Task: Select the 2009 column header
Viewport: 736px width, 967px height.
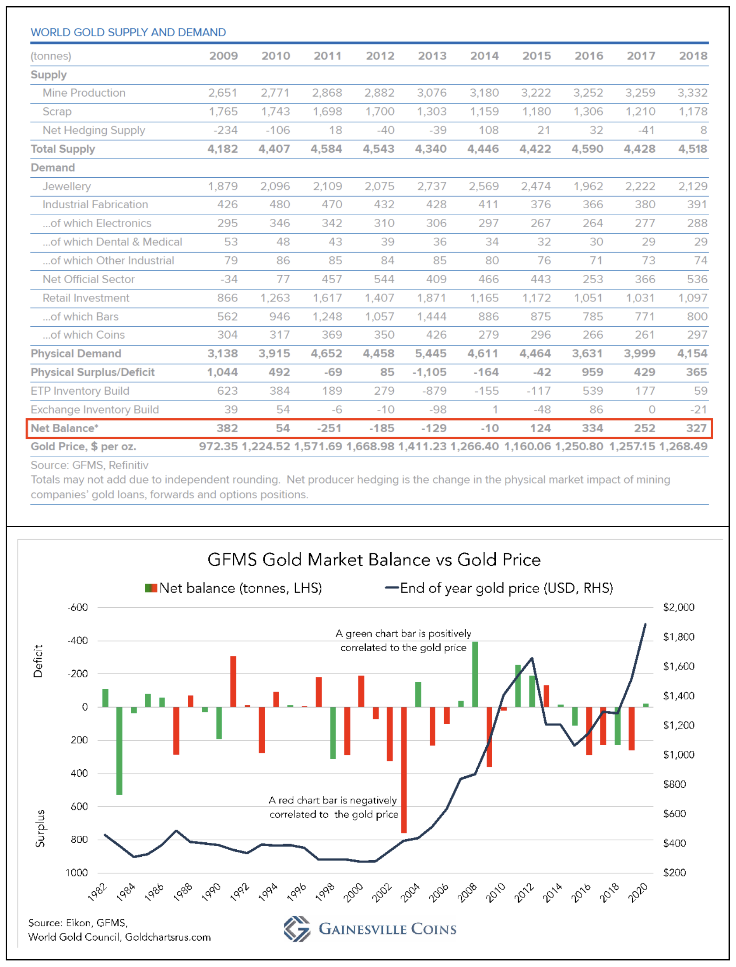Action: pos(224,56)
